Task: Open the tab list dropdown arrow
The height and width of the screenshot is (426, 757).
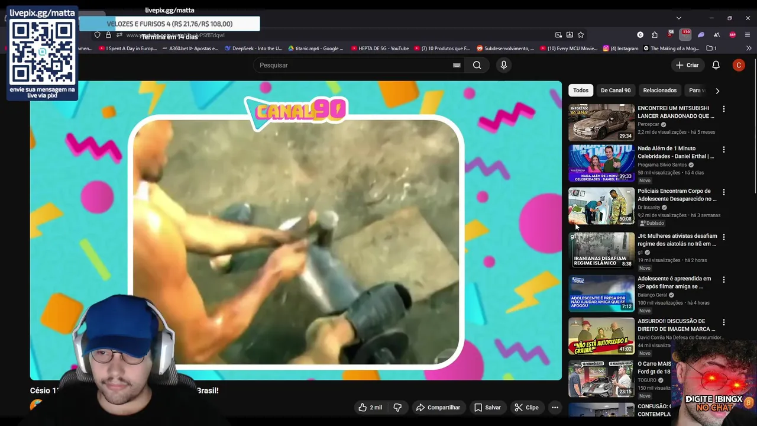Action: click(678, 18)
